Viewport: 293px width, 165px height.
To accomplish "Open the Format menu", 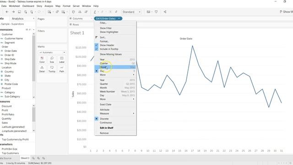I will pos(66,6).
